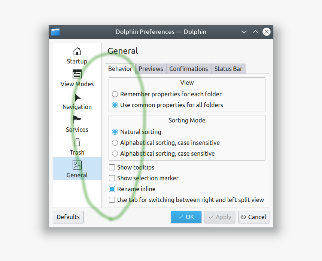The width and height of the screenshot is (322, 261).
Task: Maximize the Dolphin Preferences window
Action: pyautogui.click(x=255, y=32)
